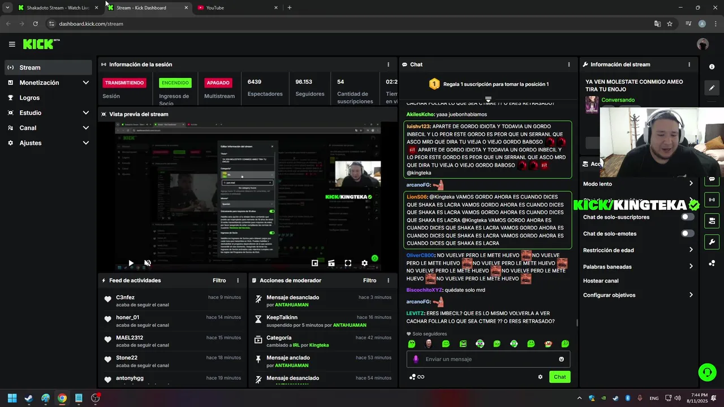
Task: Click the three-dots cluster icon in right rail
Action: [712, 263]
